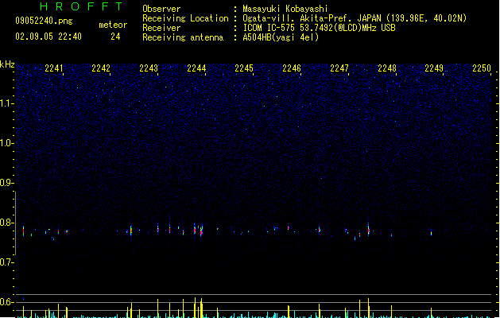Click observer name Masayuki Kobayashi
Viewport: 500px width, 318px height.
[x=285, y=9]
